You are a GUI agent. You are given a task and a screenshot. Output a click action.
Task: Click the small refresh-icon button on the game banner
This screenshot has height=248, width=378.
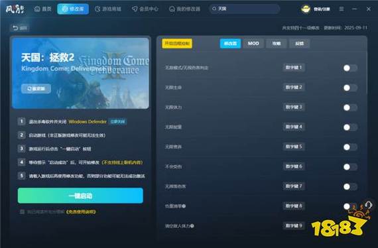[x=36, y=89]
